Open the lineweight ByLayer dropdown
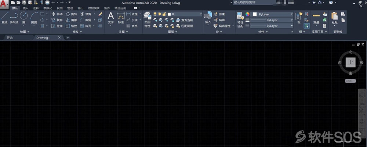 click(272, 20)
